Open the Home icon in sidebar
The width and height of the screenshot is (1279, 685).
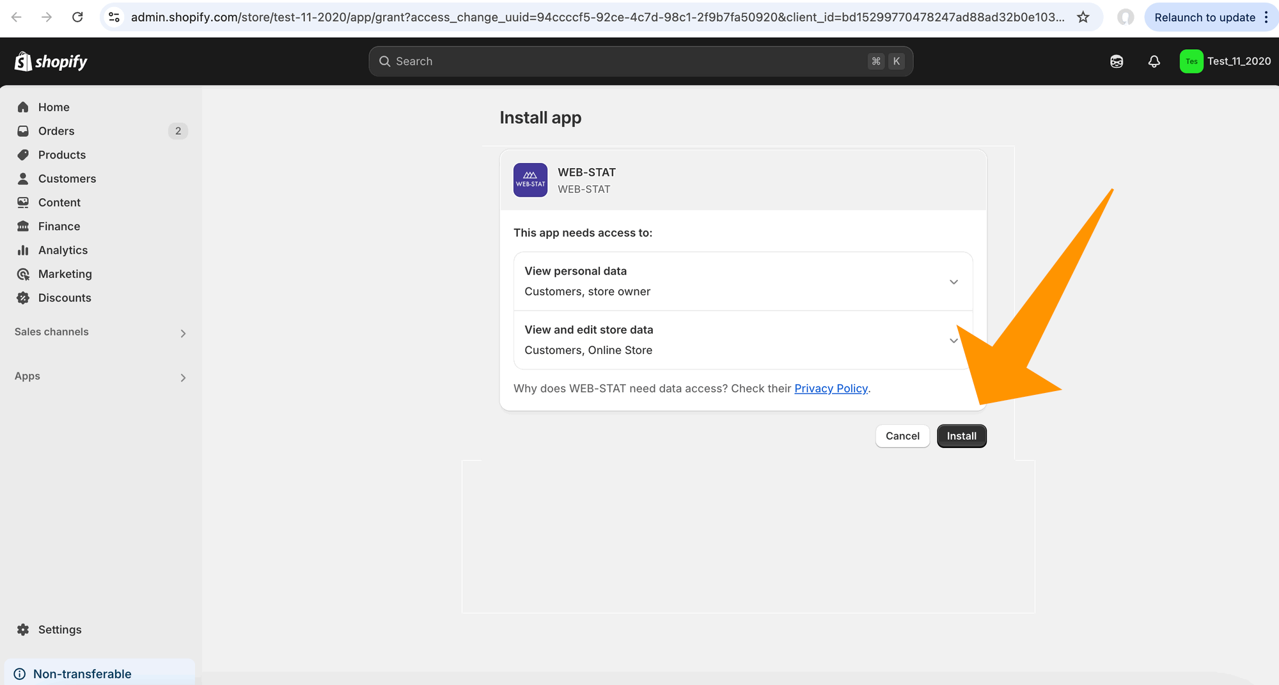(23, 107)
